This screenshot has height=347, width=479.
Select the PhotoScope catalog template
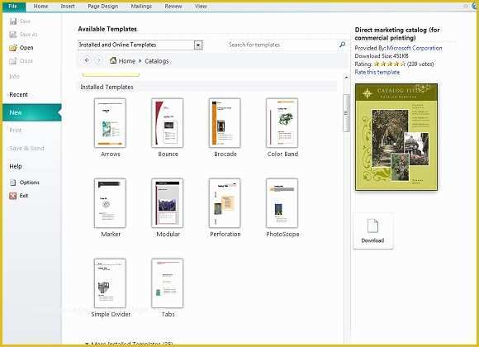click(x=282, y=208)
